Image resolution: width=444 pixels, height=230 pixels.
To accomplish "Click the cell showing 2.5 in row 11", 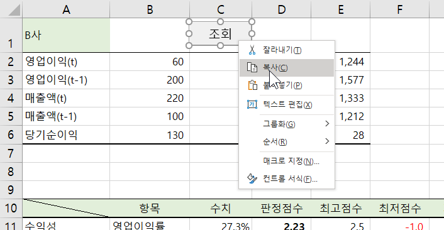I will tap(341, 225).
